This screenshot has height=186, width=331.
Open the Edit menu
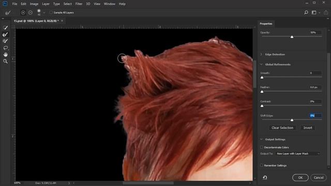point(23,4)
